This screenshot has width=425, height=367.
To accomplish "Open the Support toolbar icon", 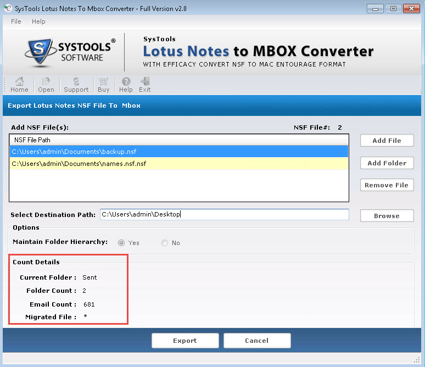I will 76,85.
